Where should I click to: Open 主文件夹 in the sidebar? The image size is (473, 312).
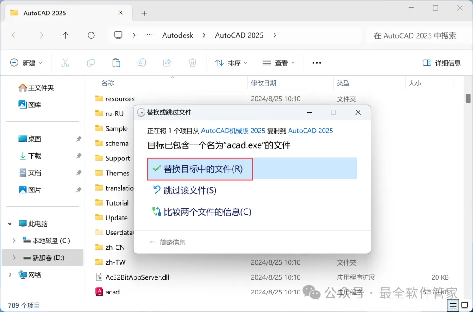[36, 88]
